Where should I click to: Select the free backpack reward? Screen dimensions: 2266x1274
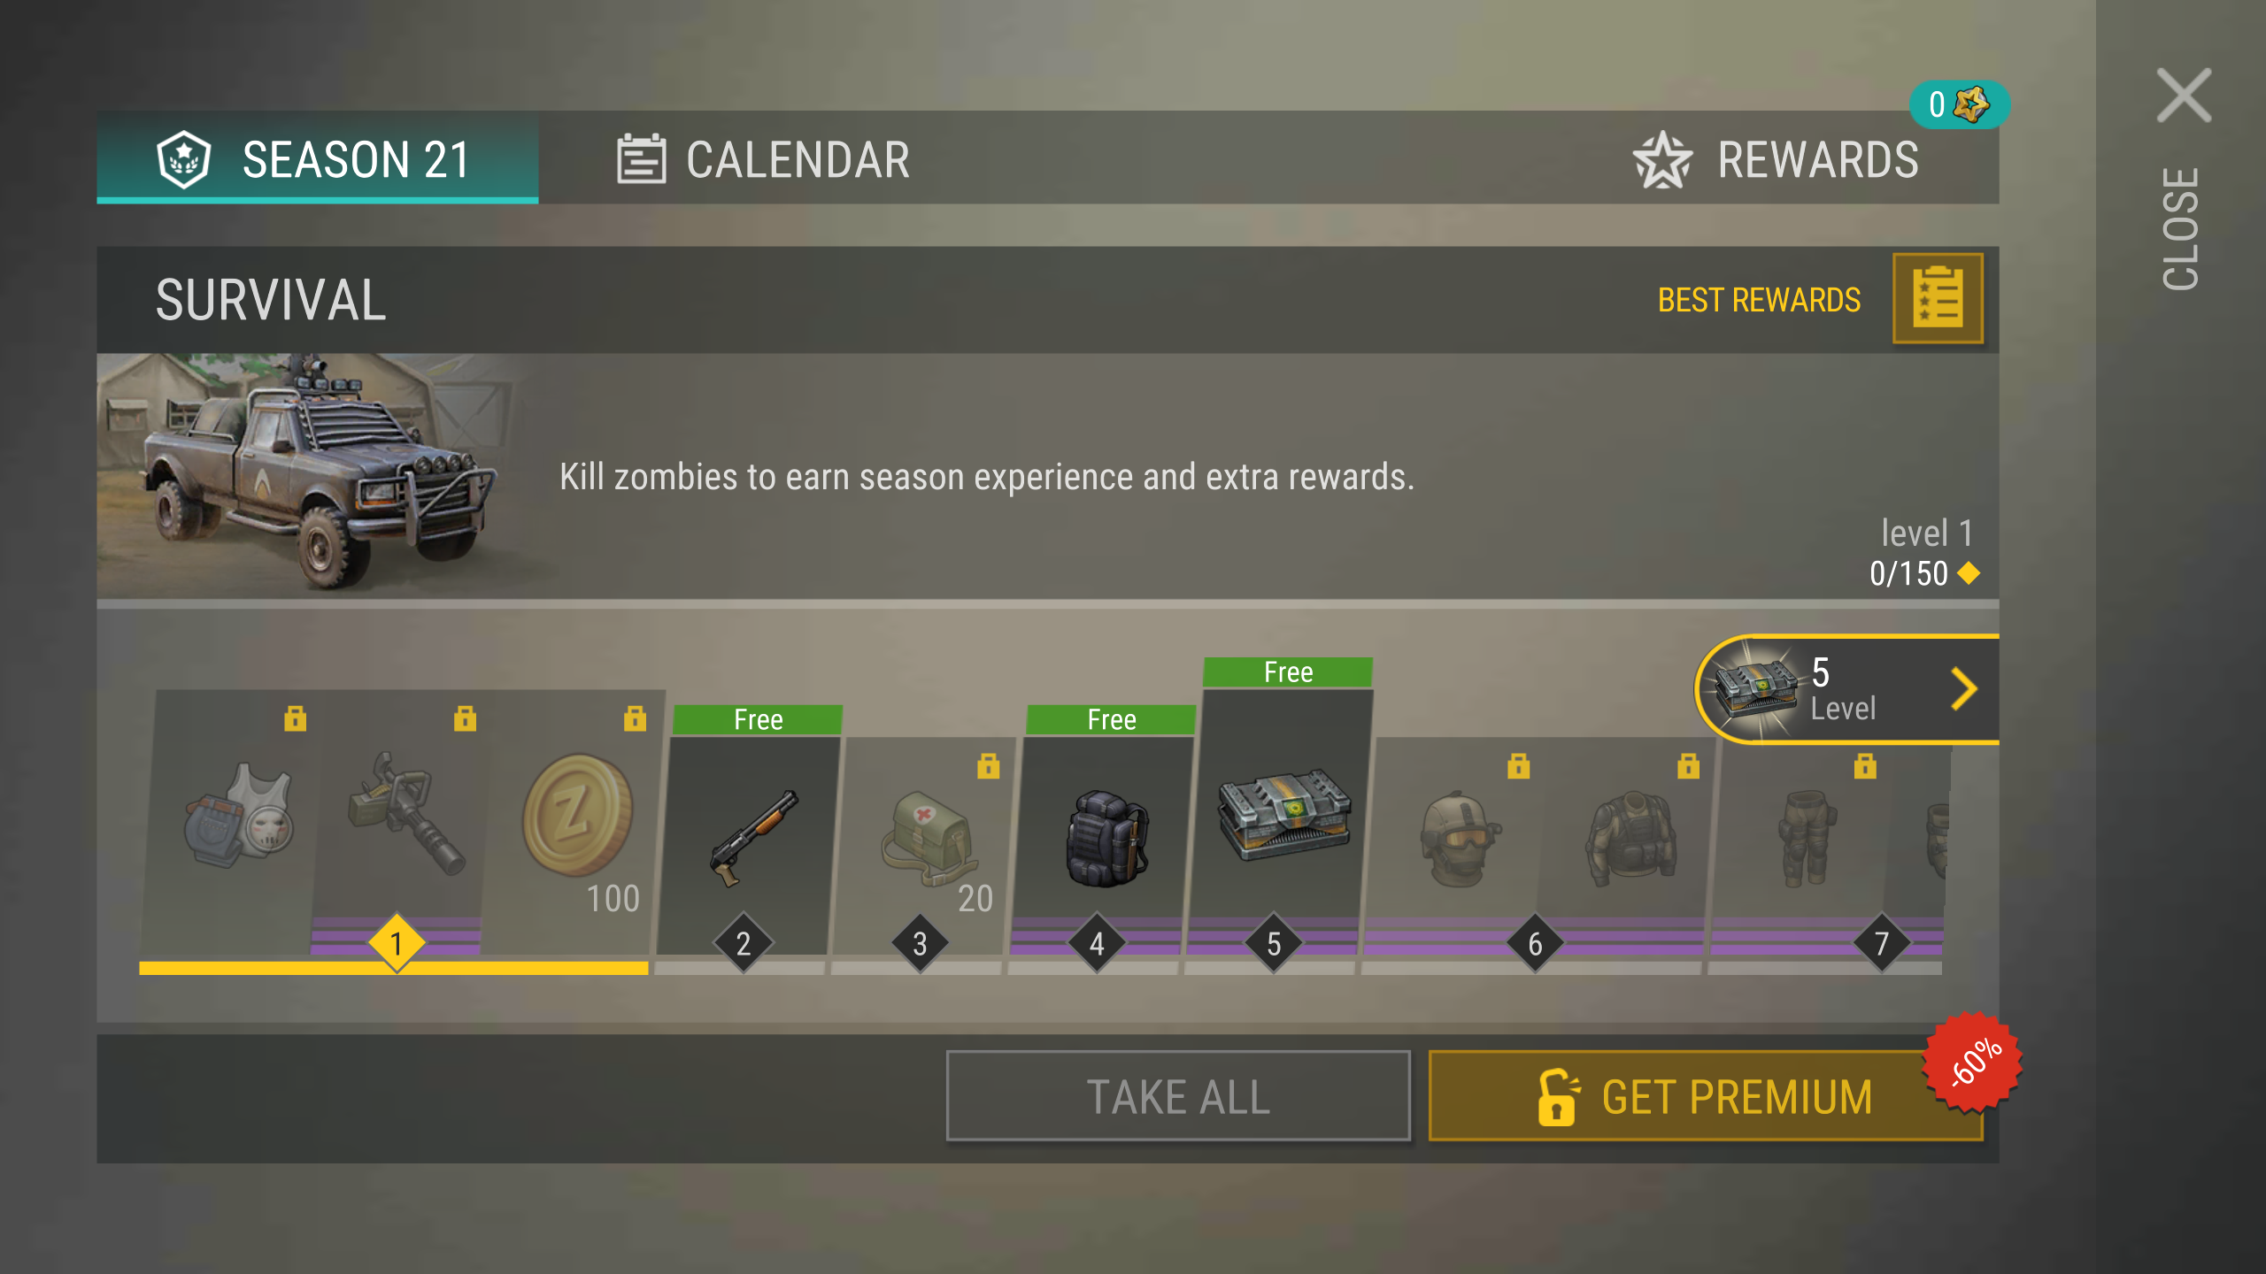(x=1106, y=836)
